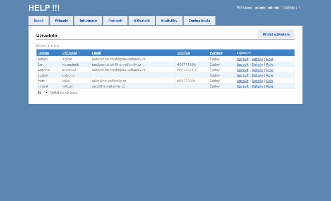
Task: Select phone number 606778896
Action: pos(187,65)
